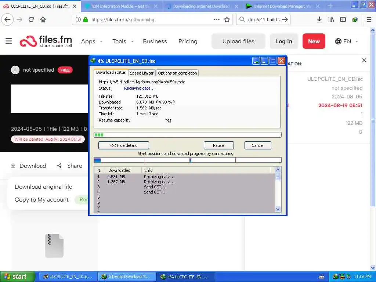Click the red FREE badge

65,70
